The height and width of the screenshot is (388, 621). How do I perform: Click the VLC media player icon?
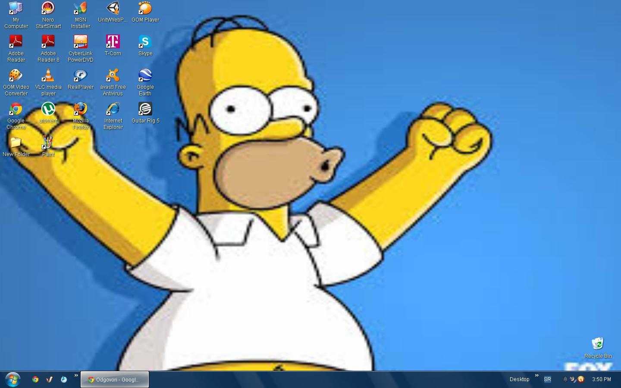48,82
